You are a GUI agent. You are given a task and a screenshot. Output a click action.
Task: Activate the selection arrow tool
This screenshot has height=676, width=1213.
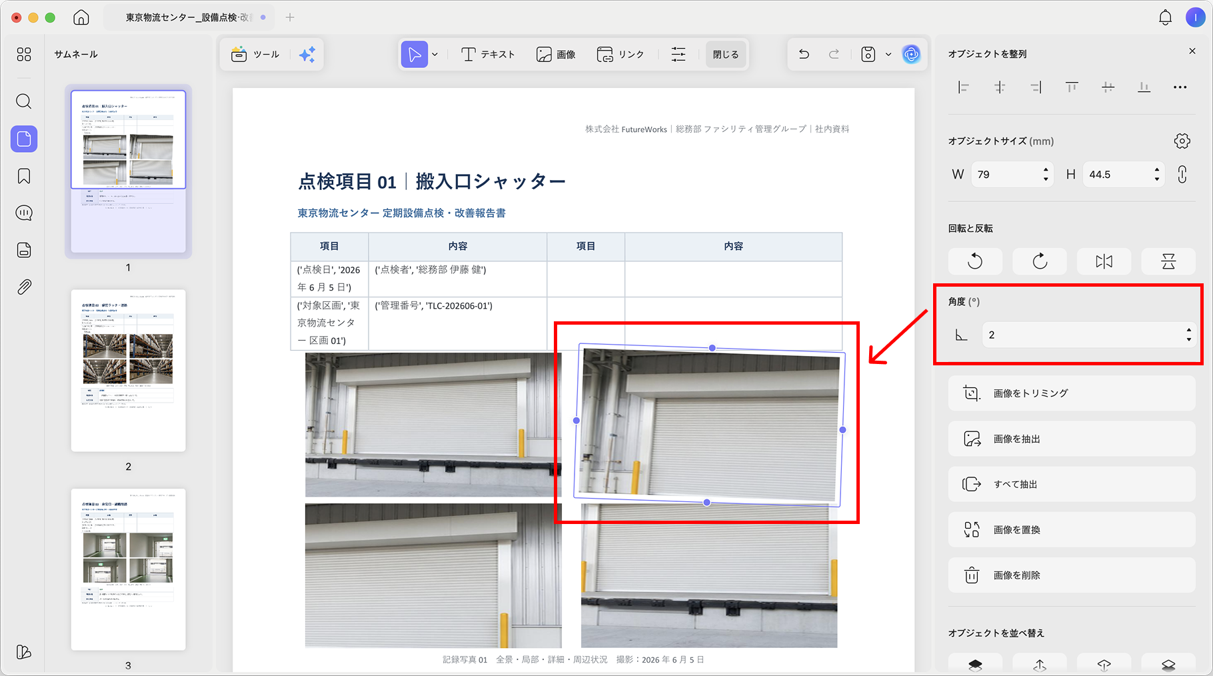pos(414,55)
